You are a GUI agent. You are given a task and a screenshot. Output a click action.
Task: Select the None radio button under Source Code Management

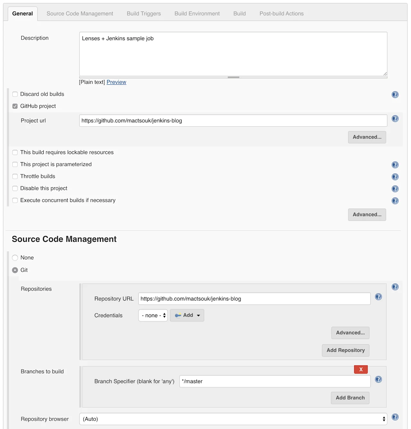[x=15, y=258]
